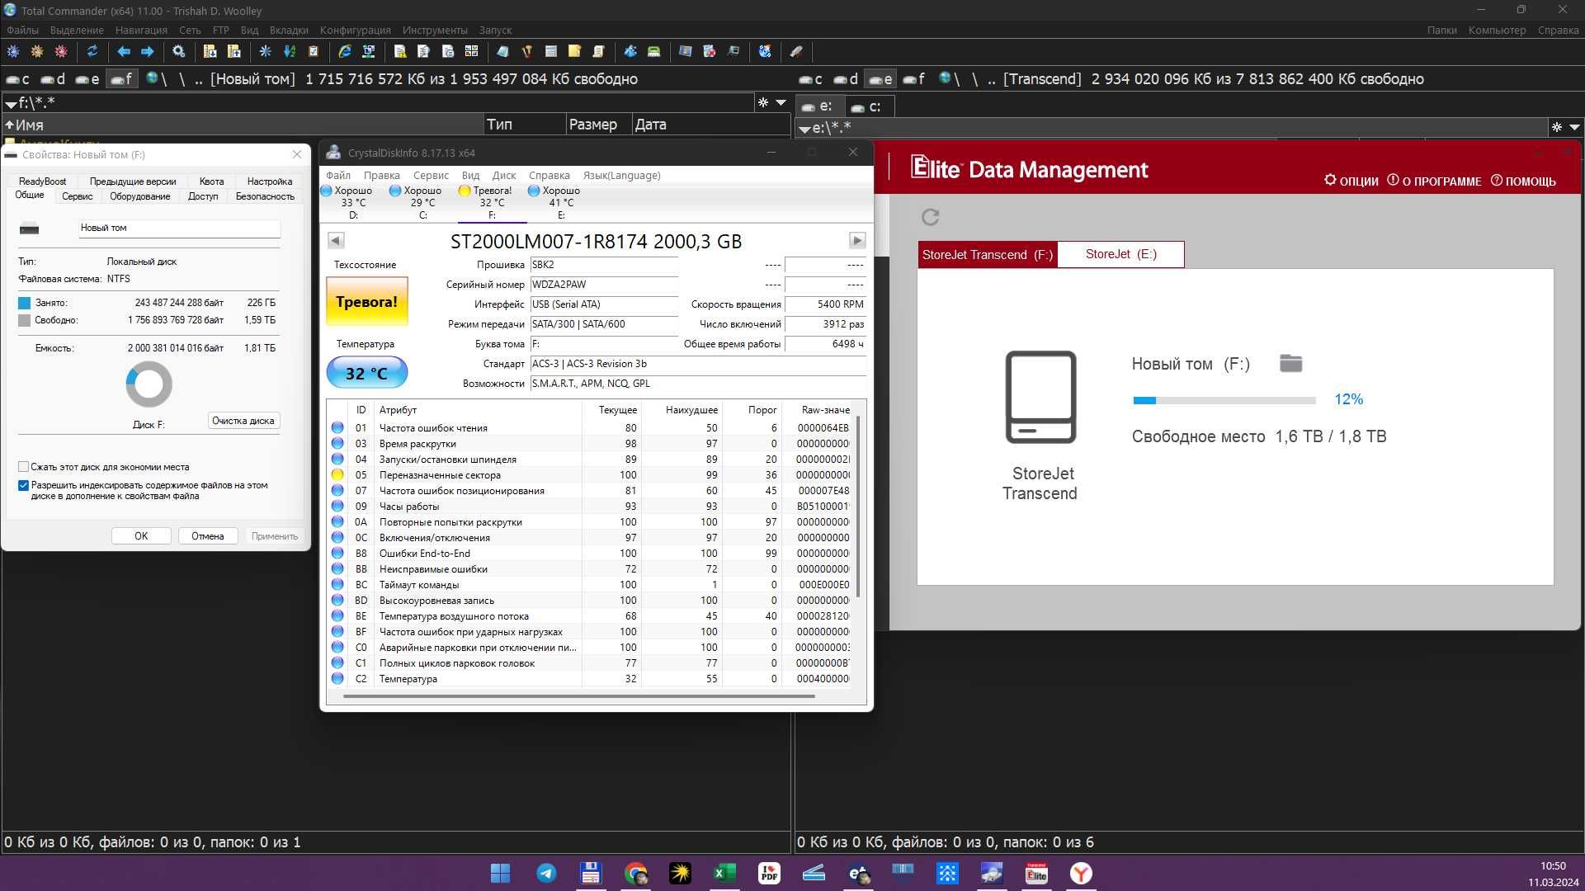Open Telegram from the taskbar

point(545,873)
